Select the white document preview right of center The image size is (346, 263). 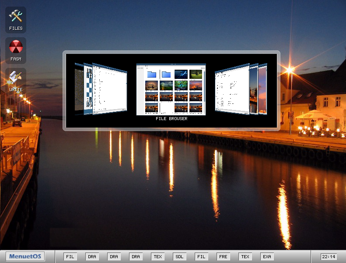231,90
